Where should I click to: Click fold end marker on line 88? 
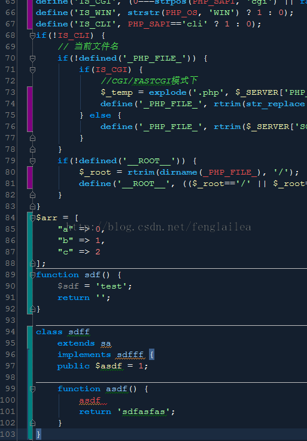point(32,263)
